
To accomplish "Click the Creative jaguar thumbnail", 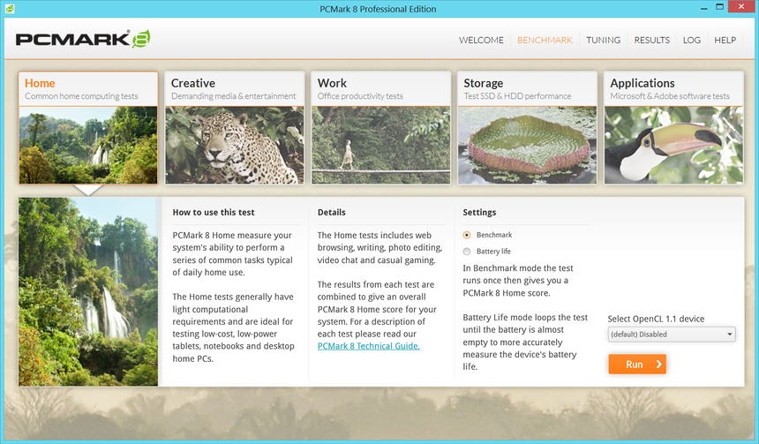I will pyautogui.click(x=235, y=146).
